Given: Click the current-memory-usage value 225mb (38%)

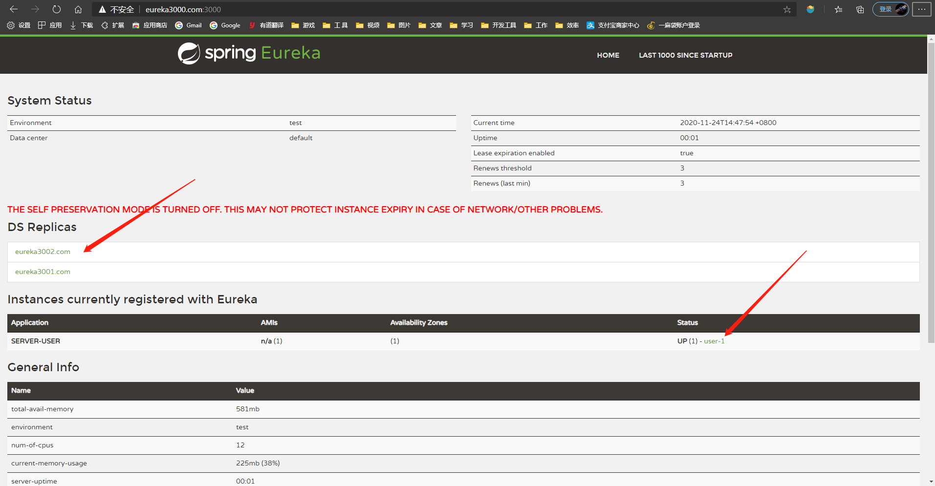Looking at the screenshot, I should click(258, 463).
